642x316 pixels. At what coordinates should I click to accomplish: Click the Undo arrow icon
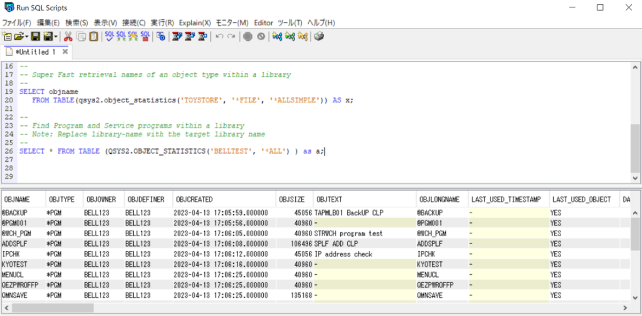tap(219, 36)
